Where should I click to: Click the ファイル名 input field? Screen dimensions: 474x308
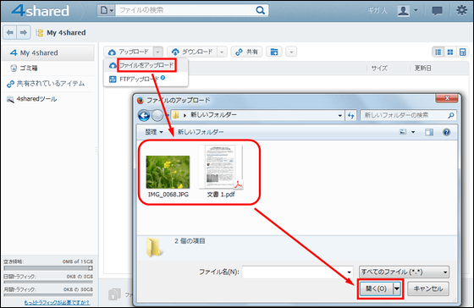tap(297, 272)
